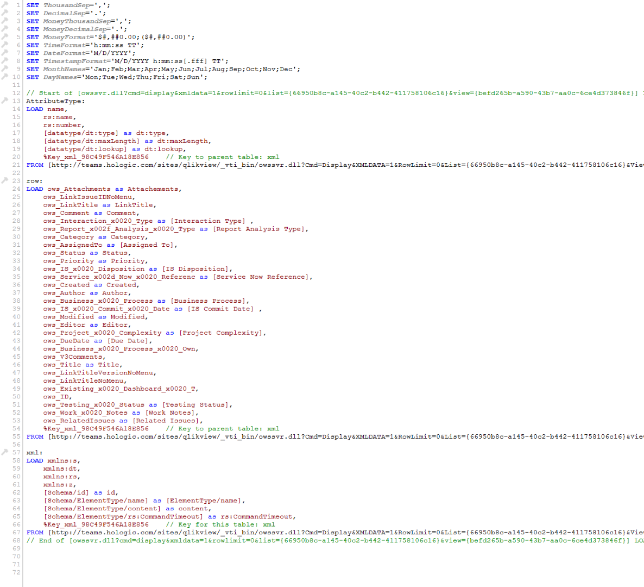Click the [Schema/id] field
644x587 pixels.
(x=67, y=492)
